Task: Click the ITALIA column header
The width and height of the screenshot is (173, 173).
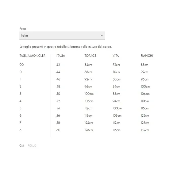Action: pos(61,56)
